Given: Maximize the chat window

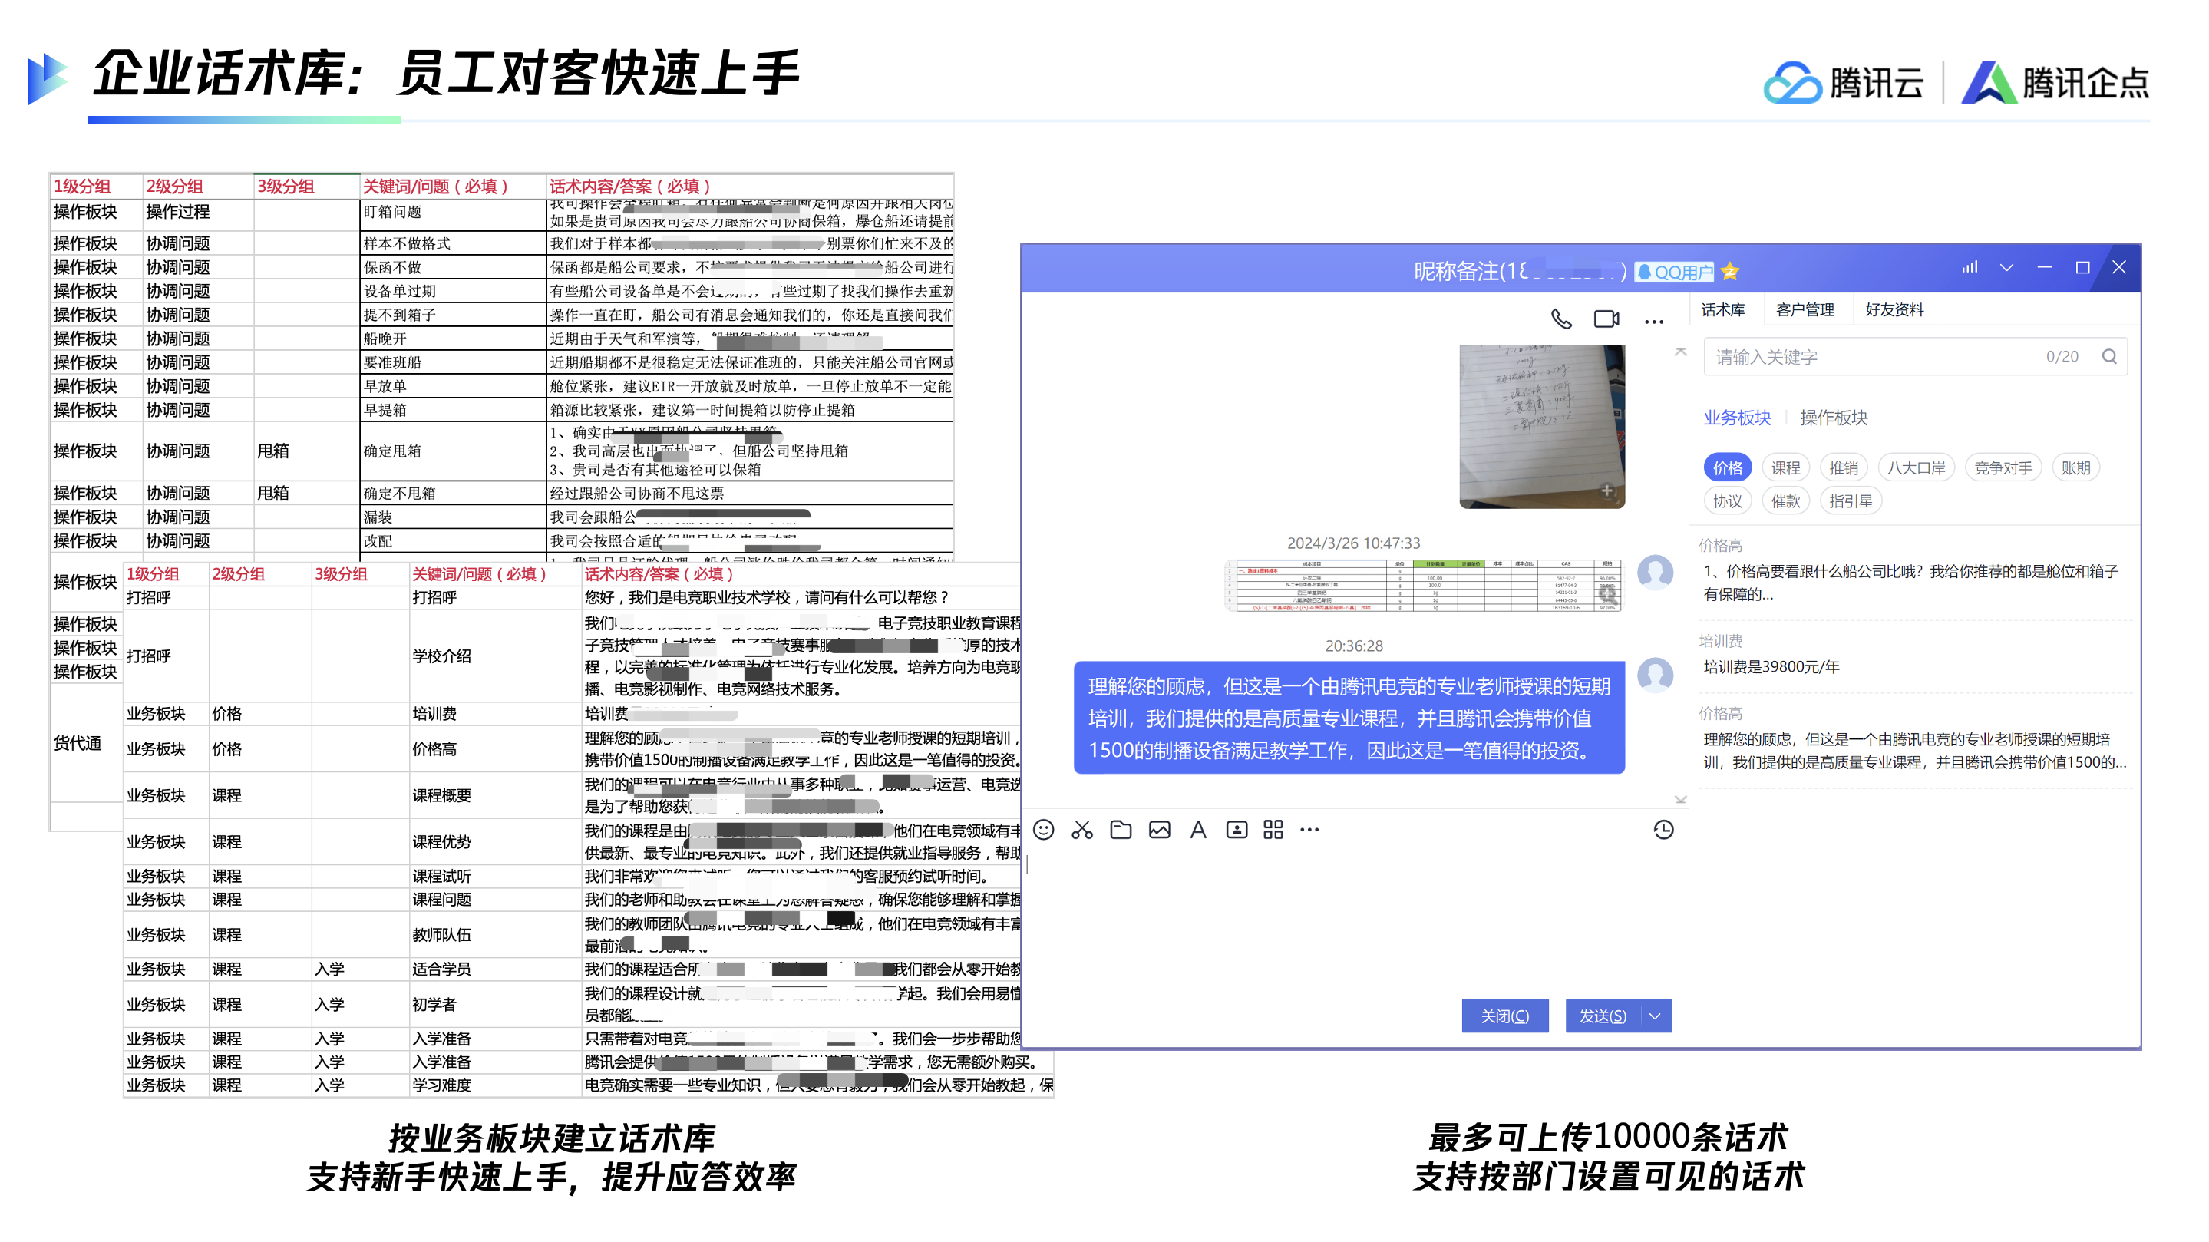Looking at the screenshot, I should pyautogui.click(x=2082, y=268).
